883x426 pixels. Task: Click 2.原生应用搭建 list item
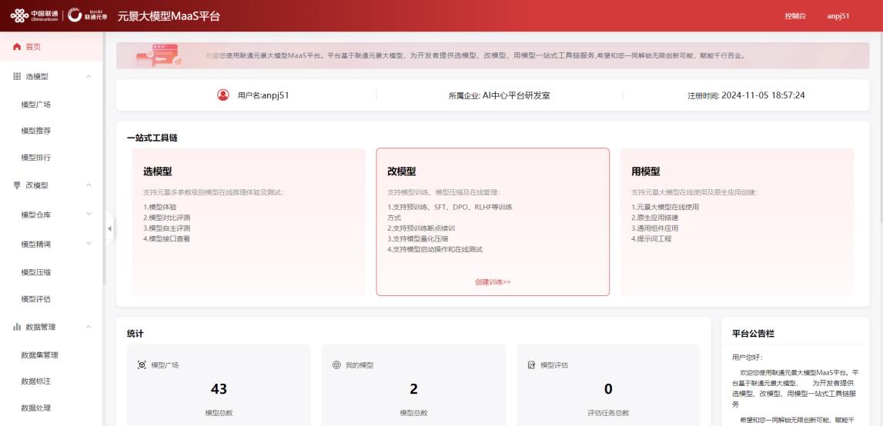point(655,218)
